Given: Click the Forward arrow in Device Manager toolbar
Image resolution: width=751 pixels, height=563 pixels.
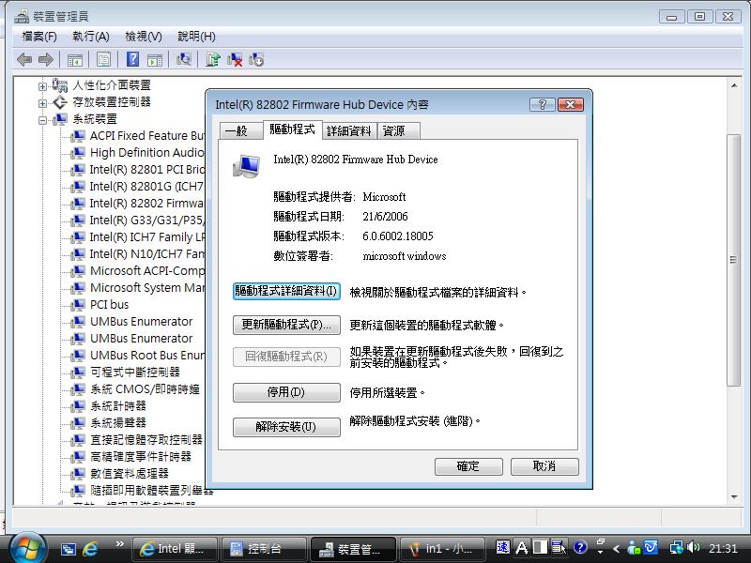Looking at the screenshot, I should 46,60.
